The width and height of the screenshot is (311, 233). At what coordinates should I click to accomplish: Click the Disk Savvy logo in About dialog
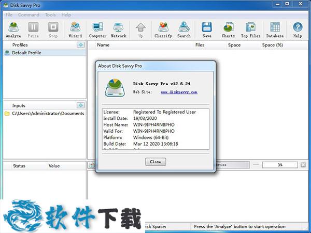pyautogui.click(x=115, y=87)
